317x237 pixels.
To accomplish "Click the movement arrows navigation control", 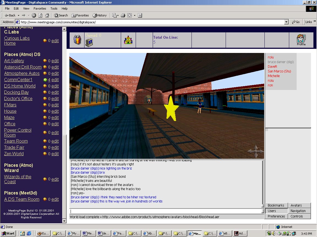I will pos(255,151).
